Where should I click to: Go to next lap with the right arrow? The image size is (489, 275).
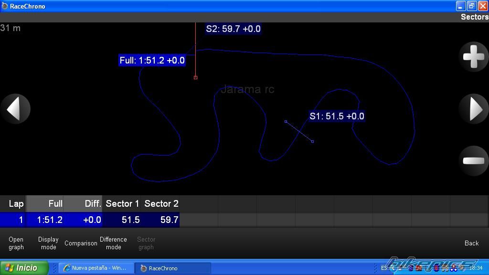[x=474, y=109]
